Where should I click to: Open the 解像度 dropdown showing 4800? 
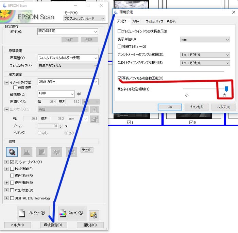tap(56, 94)
